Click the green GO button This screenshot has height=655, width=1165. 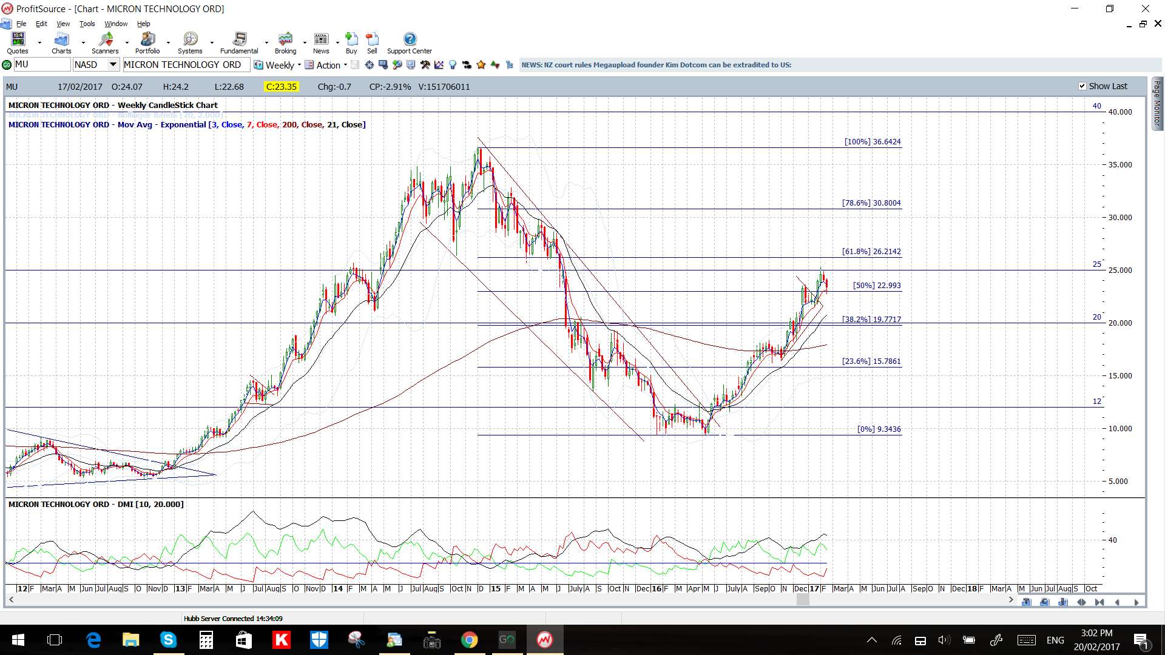point(7,65)
